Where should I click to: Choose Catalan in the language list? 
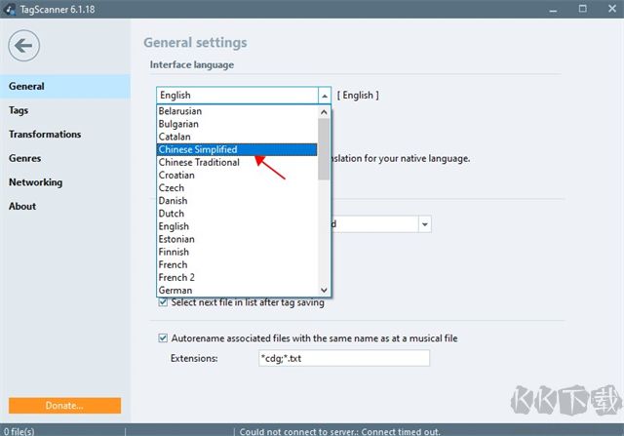point(237,137)
